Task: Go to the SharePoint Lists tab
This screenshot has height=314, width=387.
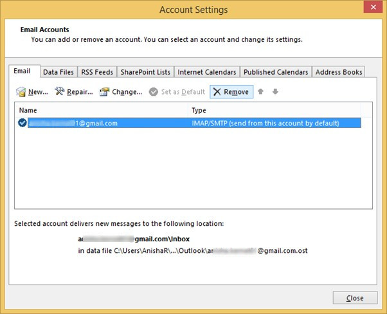Action: 146,72
